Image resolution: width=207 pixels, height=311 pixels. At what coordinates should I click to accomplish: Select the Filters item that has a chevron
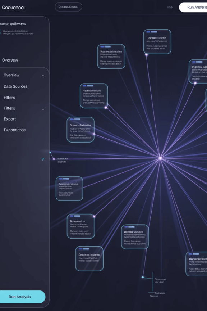(x=9, y=108)
